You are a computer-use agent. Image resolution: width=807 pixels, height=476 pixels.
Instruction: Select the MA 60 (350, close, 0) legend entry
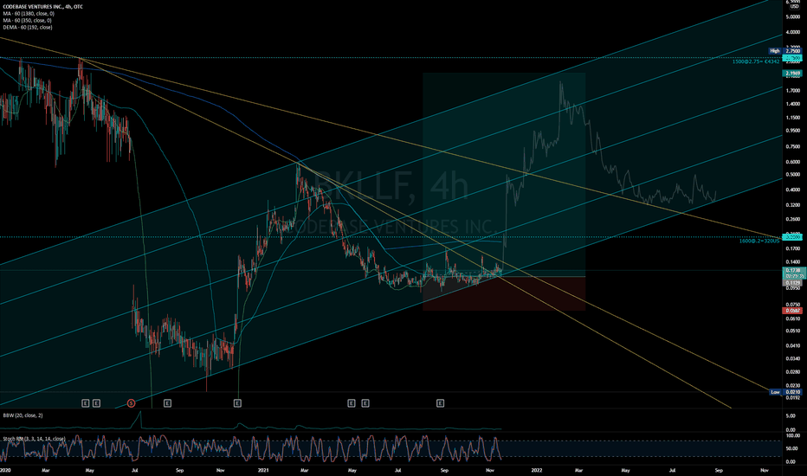point(28,21)
